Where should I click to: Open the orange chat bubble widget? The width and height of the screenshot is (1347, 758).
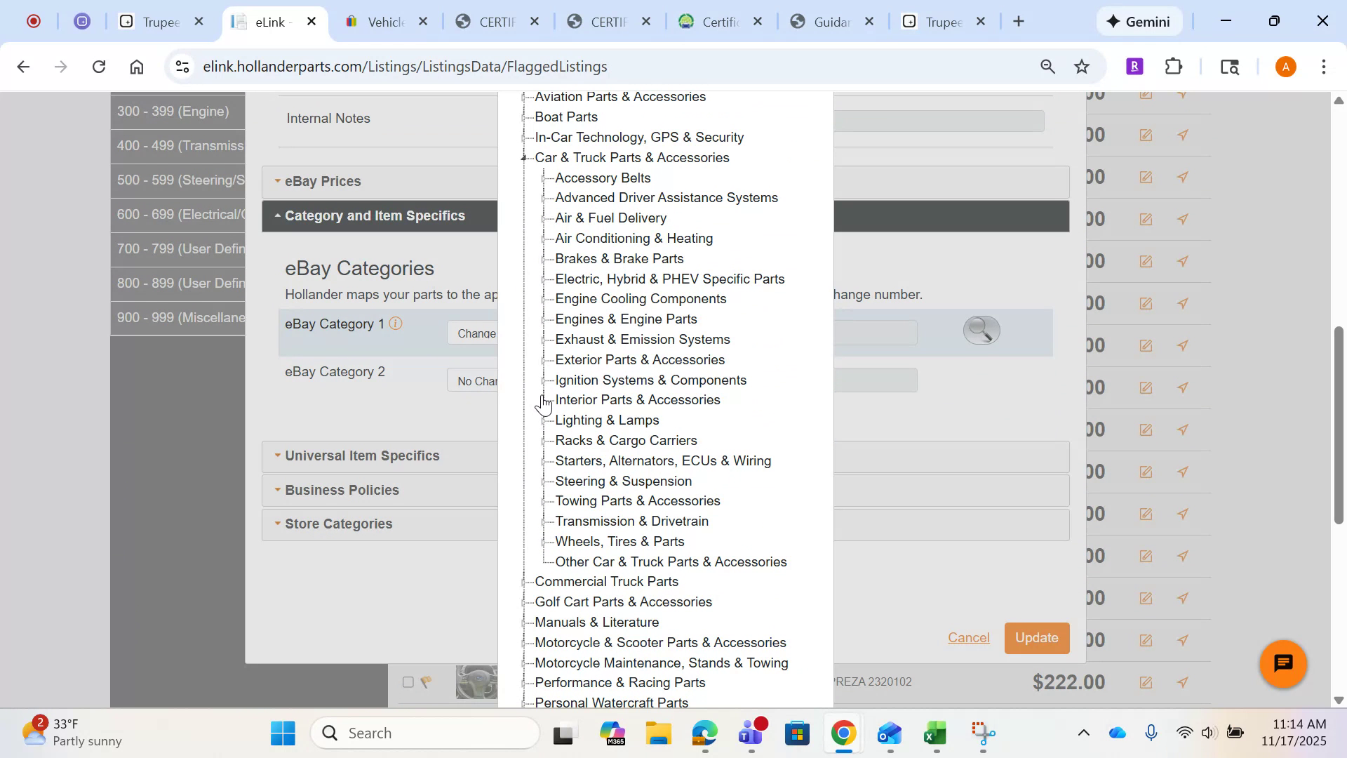pos(1282,663)
